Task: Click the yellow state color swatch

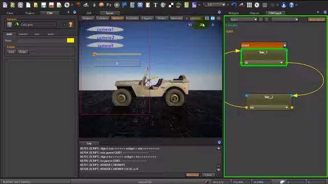Action: [71, 40]
